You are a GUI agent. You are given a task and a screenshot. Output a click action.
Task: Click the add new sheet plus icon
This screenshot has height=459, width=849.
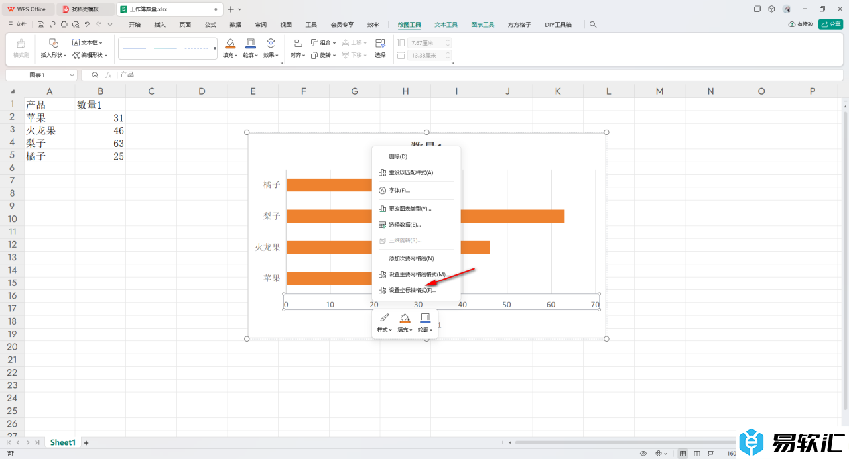pyautogui.click(x=86, y=442)
